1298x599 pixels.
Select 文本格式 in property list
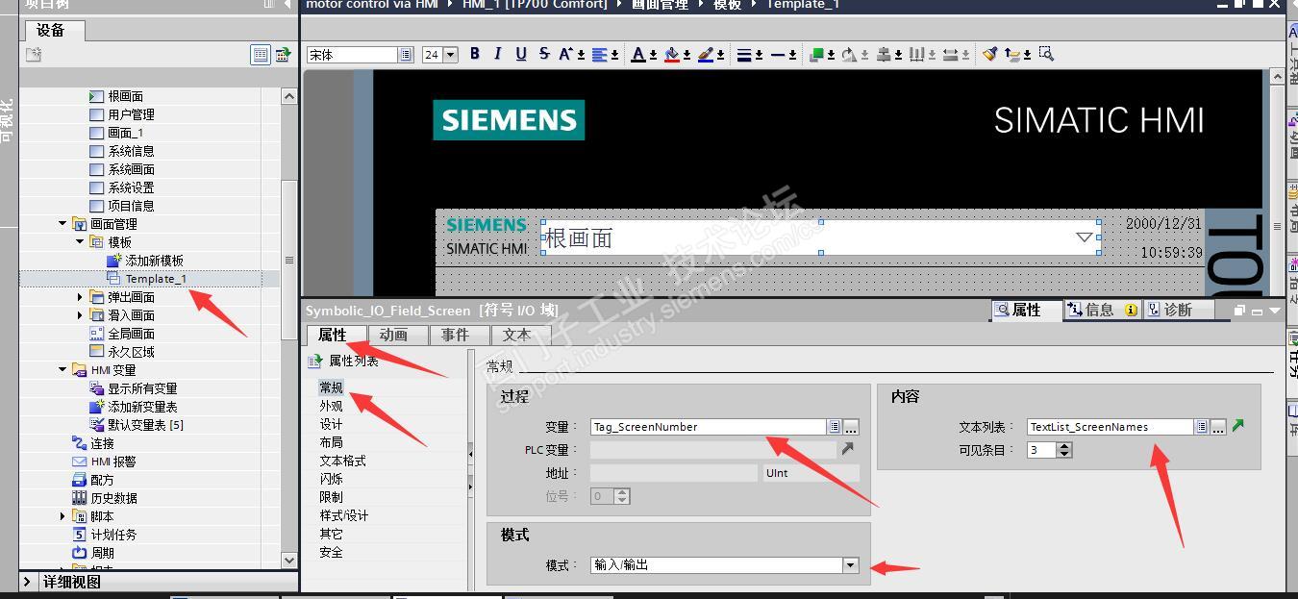pyautogui.click(x=342, y=461)
